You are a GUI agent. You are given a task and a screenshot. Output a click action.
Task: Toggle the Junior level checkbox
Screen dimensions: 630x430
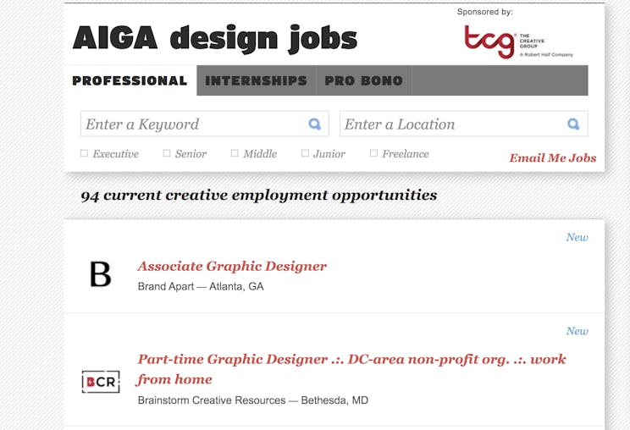tap(306, 154)
